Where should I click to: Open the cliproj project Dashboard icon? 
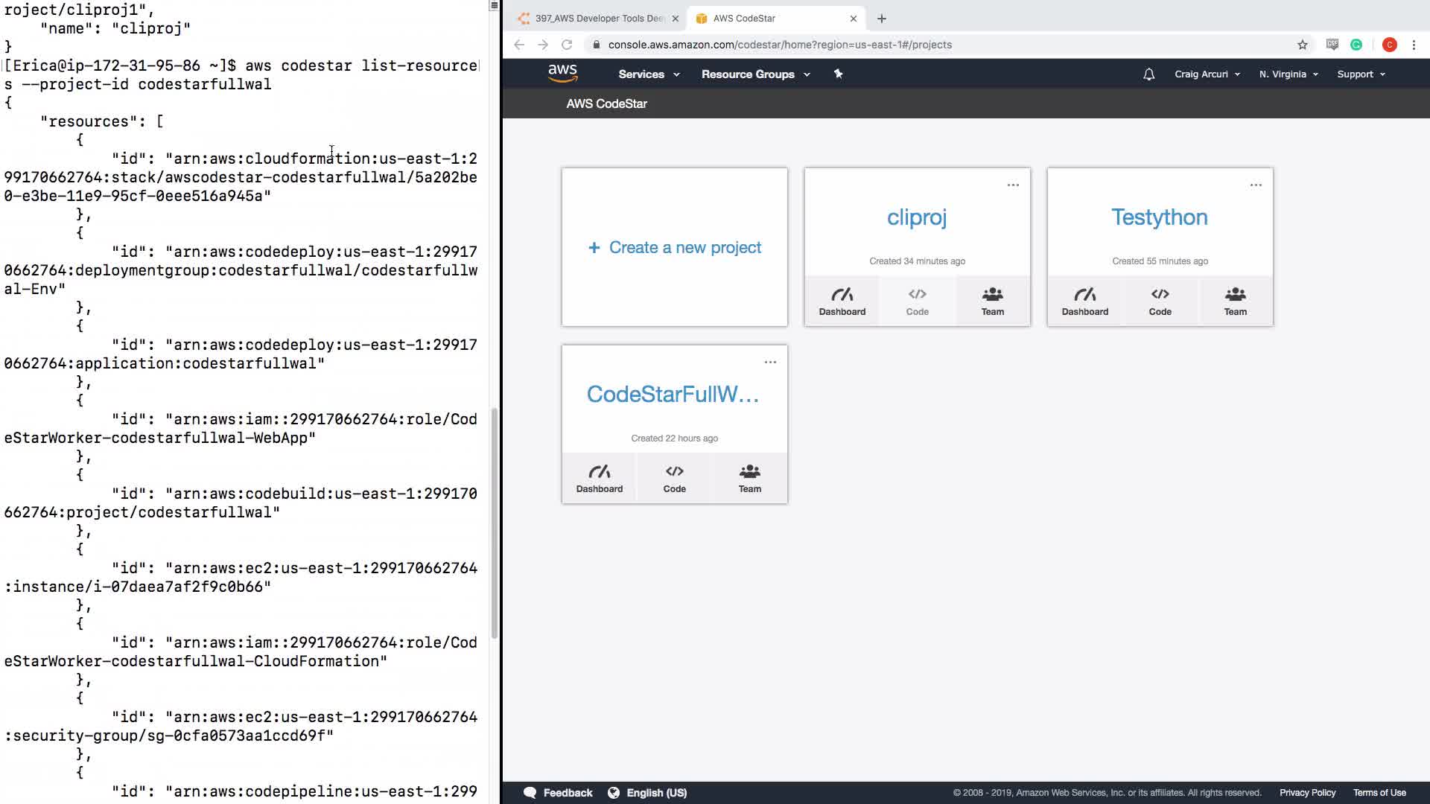(x=842, y=301)
